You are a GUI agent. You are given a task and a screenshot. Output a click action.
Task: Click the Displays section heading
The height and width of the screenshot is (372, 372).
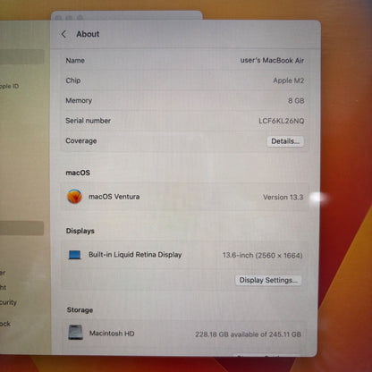pyautogui.click(x=80, y=231)
